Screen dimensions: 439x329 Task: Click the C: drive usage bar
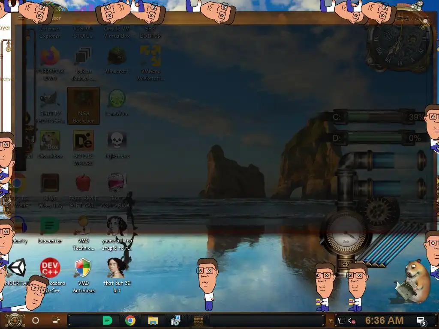point(379,117)
